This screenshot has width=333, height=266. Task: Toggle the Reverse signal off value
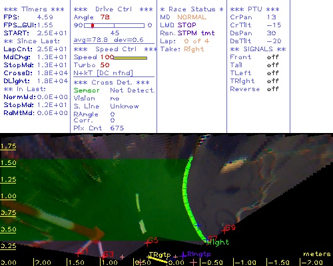click(x=272, y=89)
